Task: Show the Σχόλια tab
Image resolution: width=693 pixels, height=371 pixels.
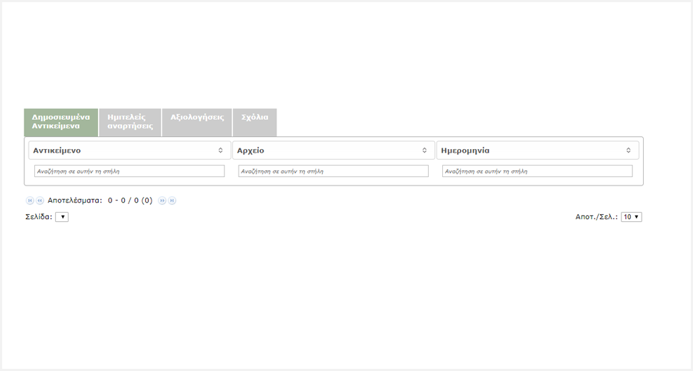Action: click(x=255, y=117)
